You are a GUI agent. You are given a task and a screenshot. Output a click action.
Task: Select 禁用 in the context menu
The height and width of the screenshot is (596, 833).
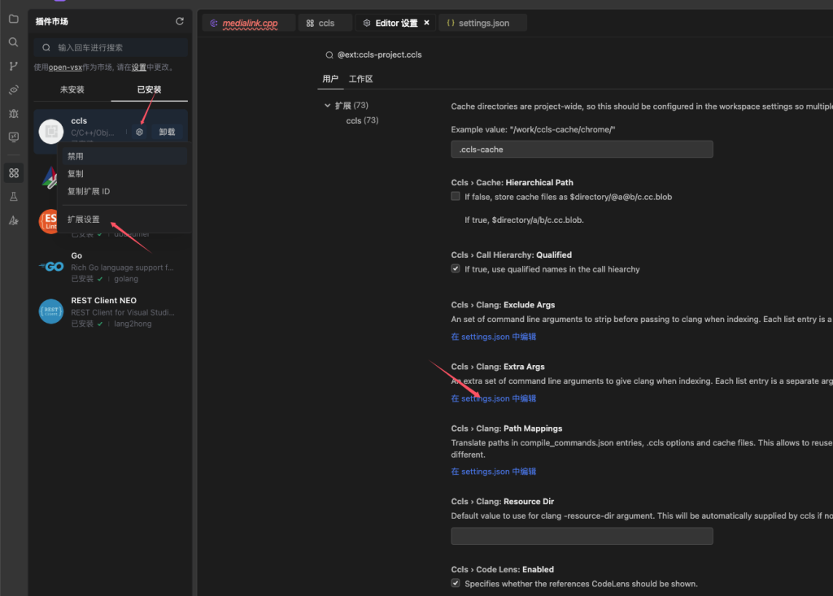coord(124,156)
